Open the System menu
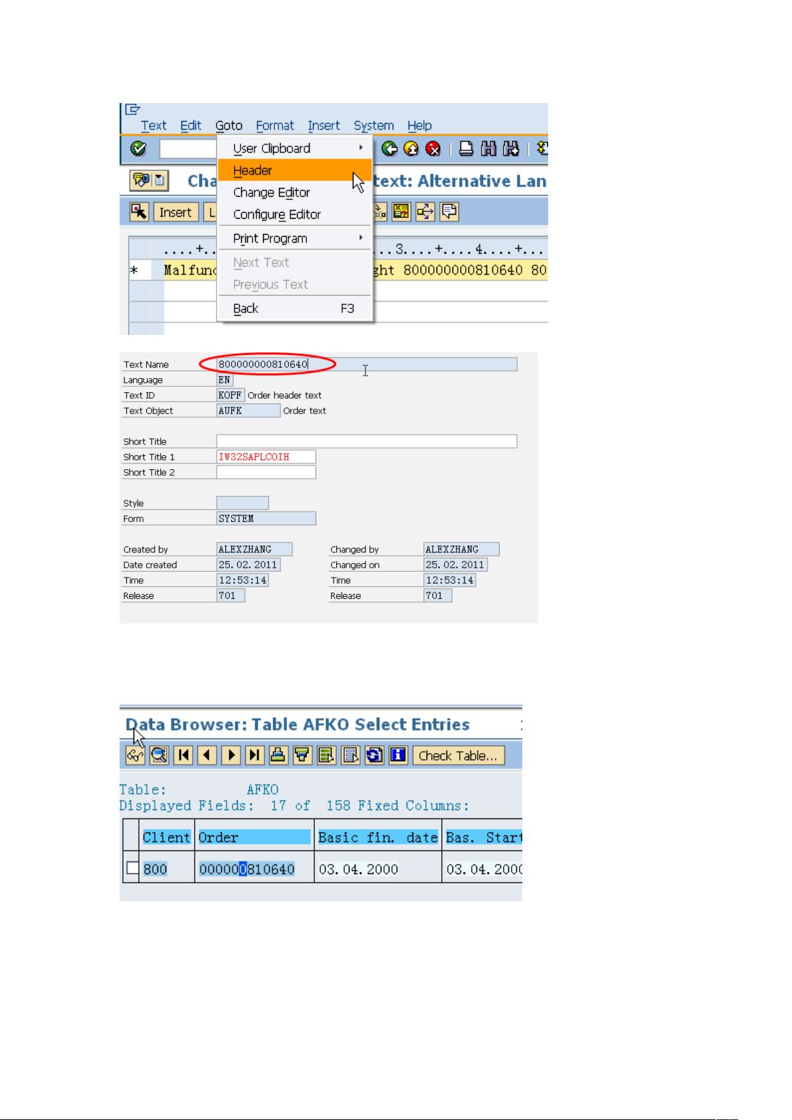 tap(373, 126)
